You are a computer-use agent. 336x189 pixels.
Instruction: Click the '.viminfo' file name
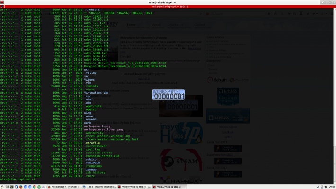pos(91,86)
